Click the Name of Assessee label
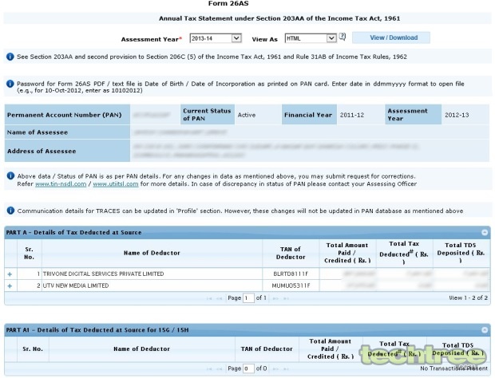This screenshot has height=378, width=495. pyautogui.click(x=38, y=132)
